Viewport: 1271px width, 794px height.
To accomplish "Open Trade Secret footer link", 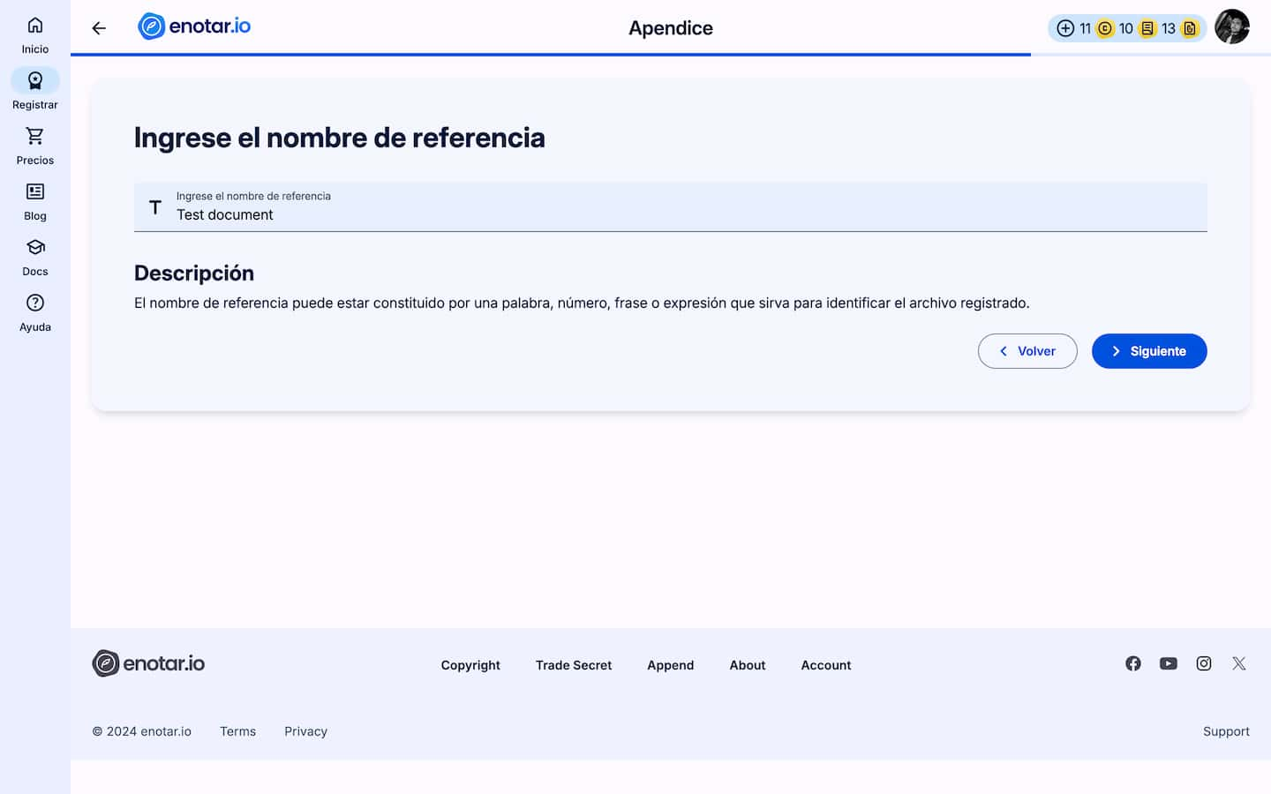I will click(x=574, y=665).
